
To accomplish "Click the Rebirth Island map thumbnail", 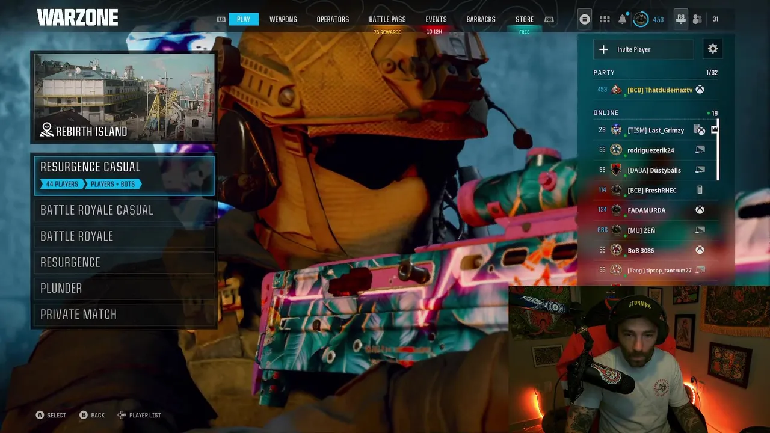I will pos(124,97).
